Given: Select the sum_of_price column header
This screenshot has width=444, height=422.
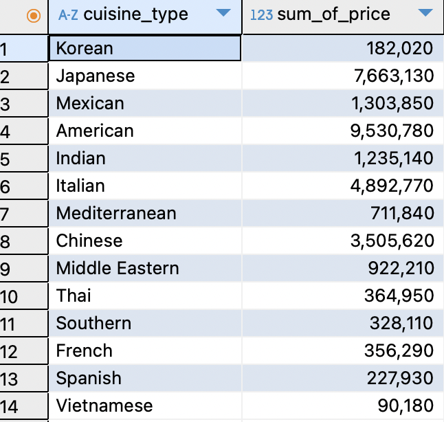Looking at the screenshot, I should pos(343,16).
